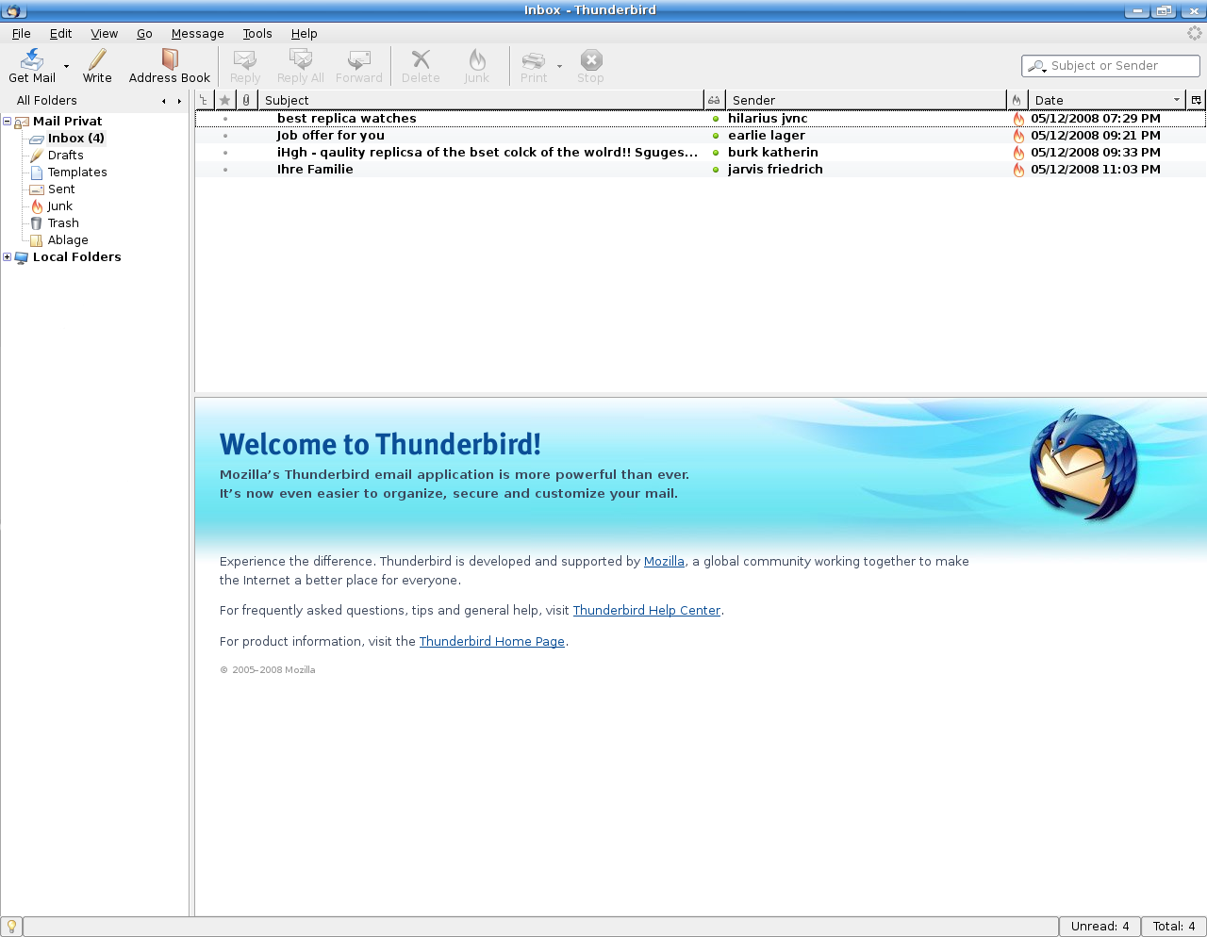Viewport: 1207px width, 937px height.
Task: Click the Print toolbar icon
Action: (534, 60)
